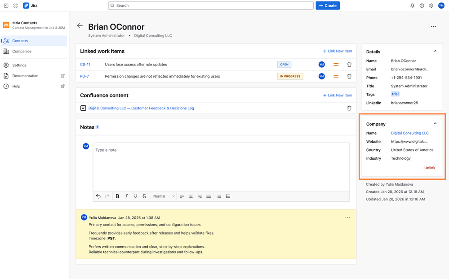
Task: Open YM profile avatar in top bar
Action: (x=441, y=5)
